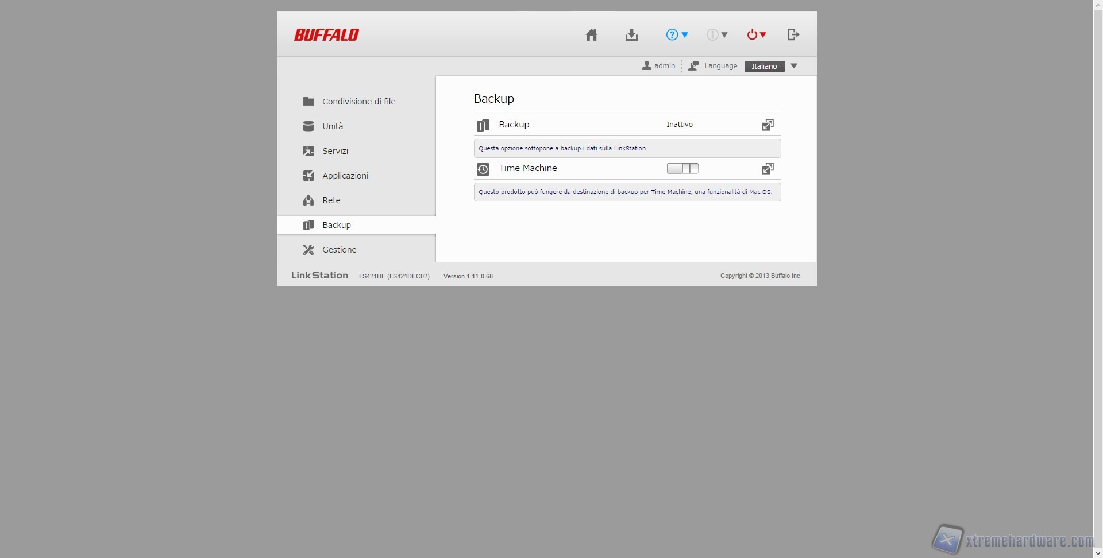Click the Home icon in header
The image size is (1103, 558).
click(591, 35)
